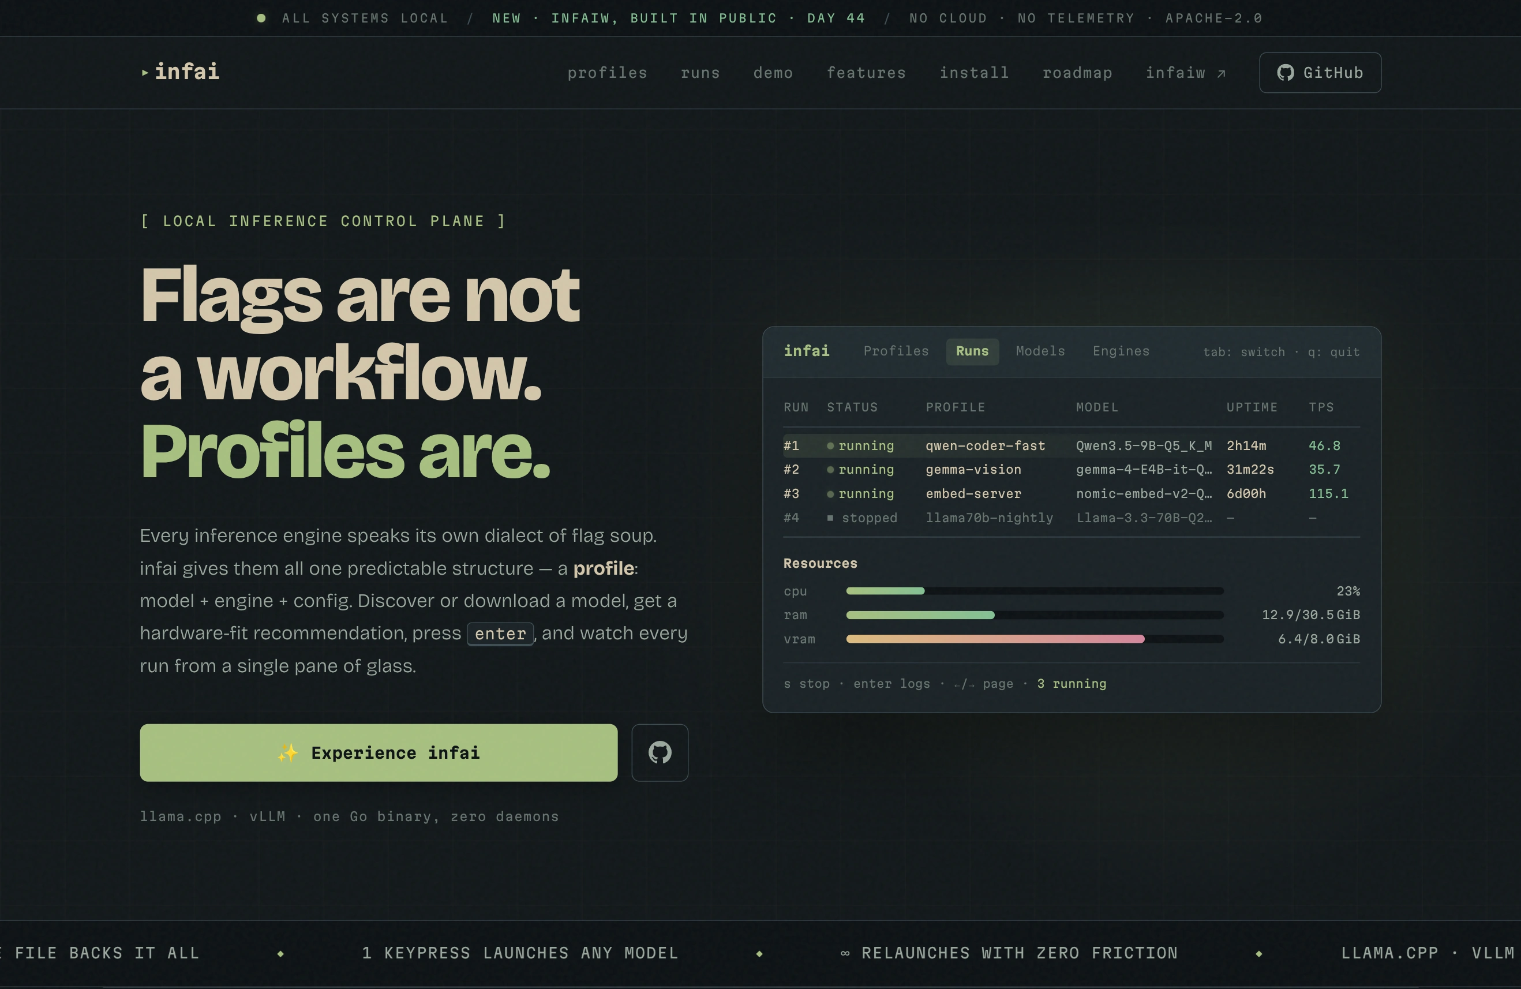Click the uptime value 31m22s
This screenshot has width=1521, height=989.
click(1249, 470)
